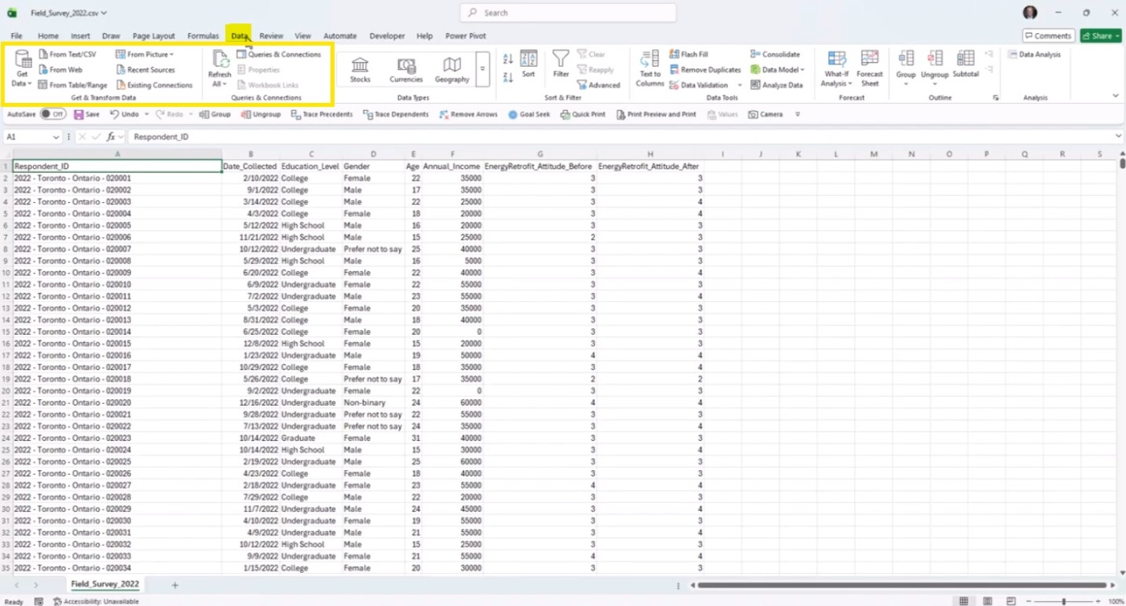Click Trace Precedents in quick access bar
This screenshot has width=1126, height=606.
322,114
